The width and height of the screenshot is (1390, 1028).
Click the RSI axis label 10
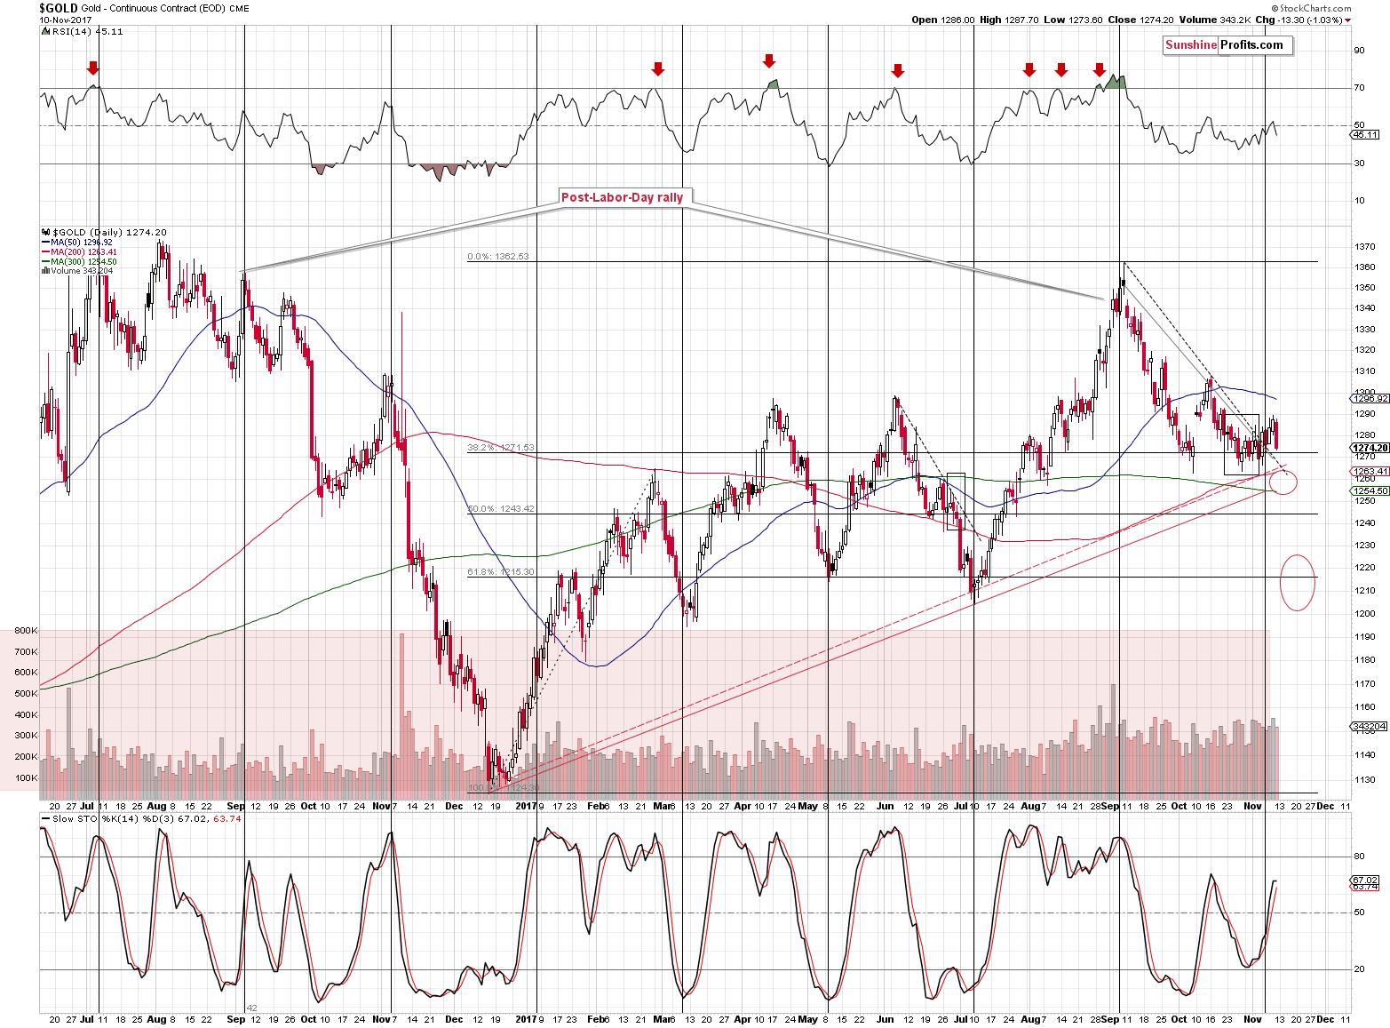[1359, 201]
